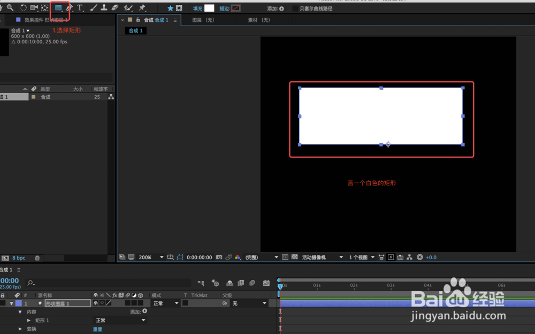
Task: Open composition flowchart icon in viewer bar
Action: pos(409,258)
